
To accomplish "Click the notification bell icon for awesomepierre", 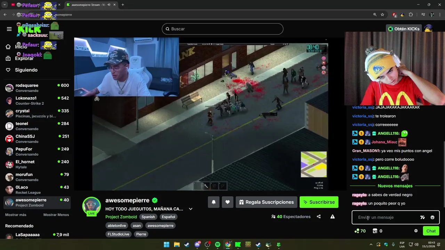I will [x=214, y=202].
